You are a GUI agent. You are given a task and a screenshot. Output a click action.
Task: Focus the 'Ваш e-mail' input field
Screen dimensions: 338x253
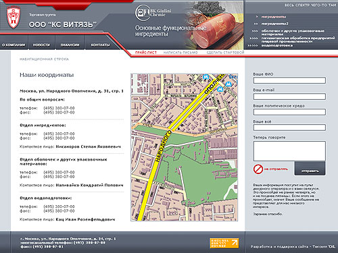point(289,96)
